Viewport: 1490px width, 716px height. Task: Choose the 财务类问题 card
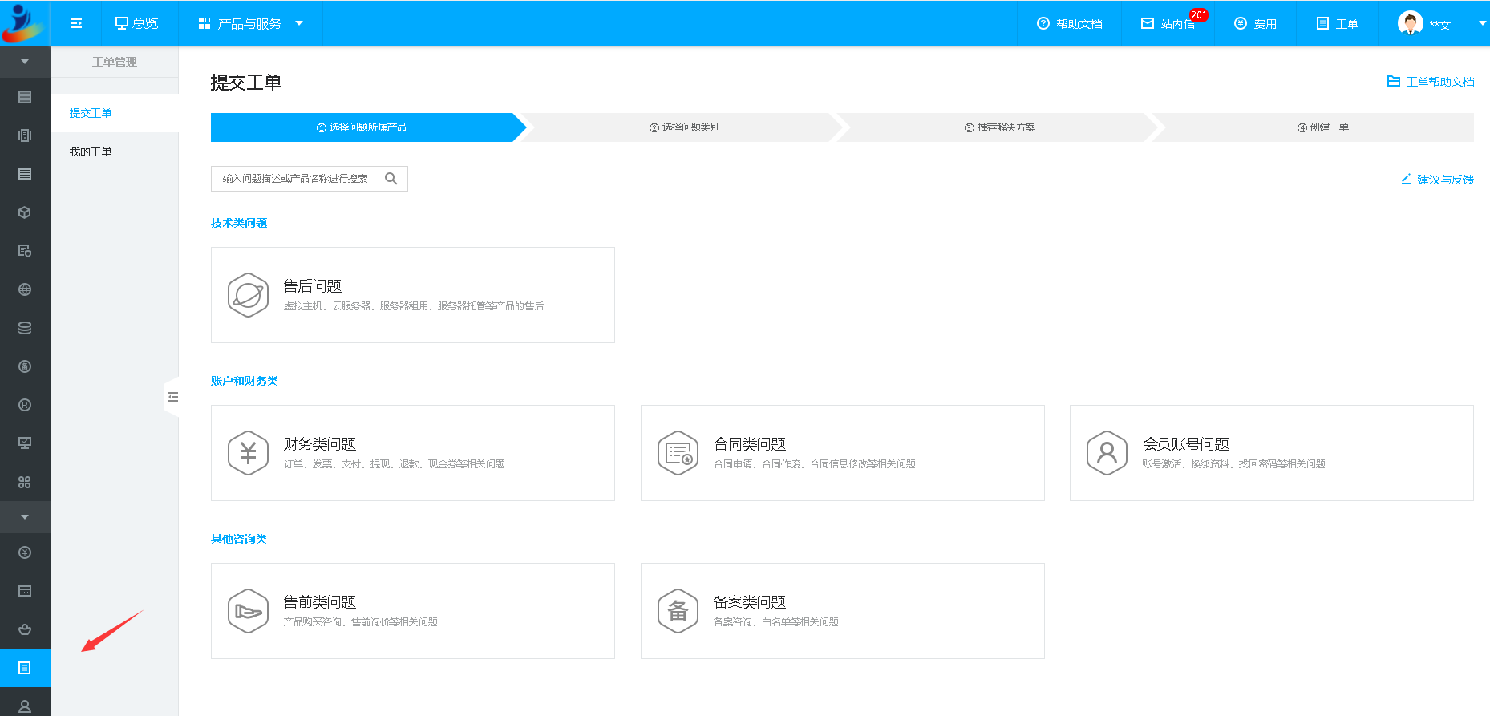tap(413, 453)
